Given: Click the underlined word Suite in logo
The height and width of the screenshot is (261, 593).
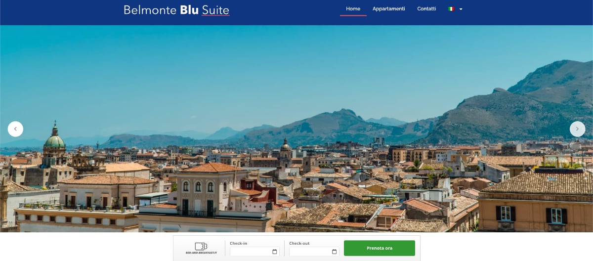Looking at the screenshot, I should 215,10.
